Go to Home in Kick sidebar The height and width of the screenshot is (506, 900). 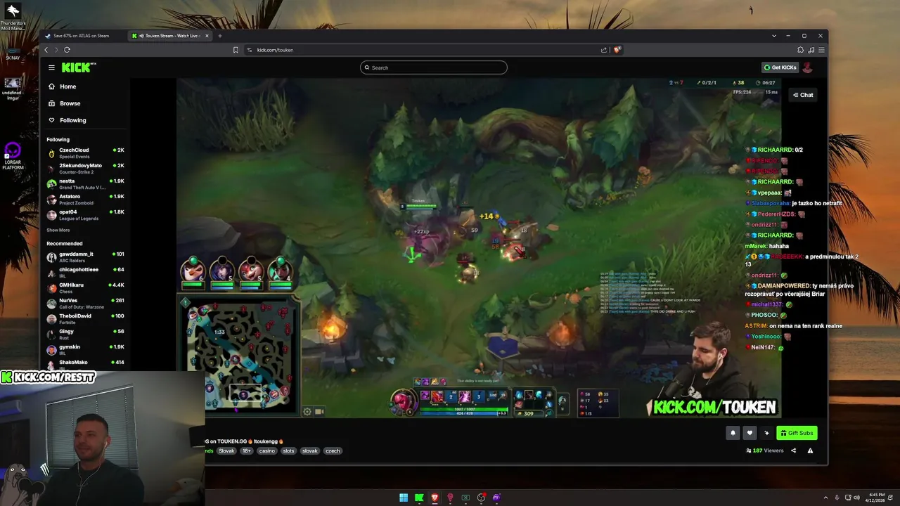pos(67,86)
